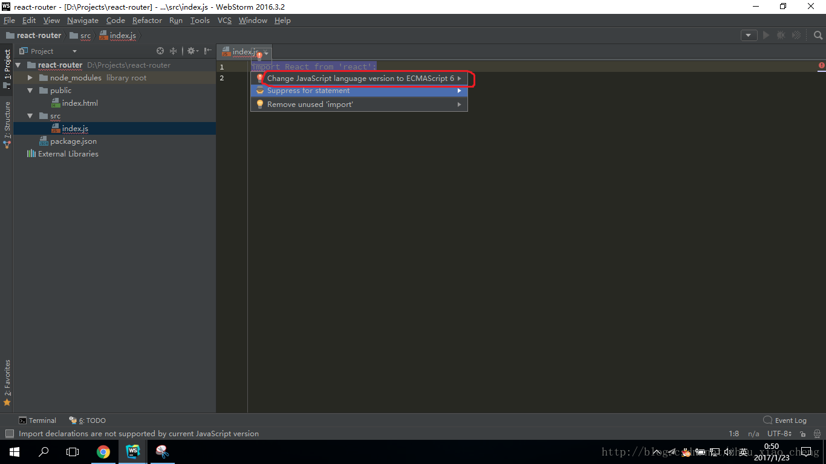Click react-router breadcrumb
Image resolution: width=826 pixels, height=464 pixels.
pos(34,36)
